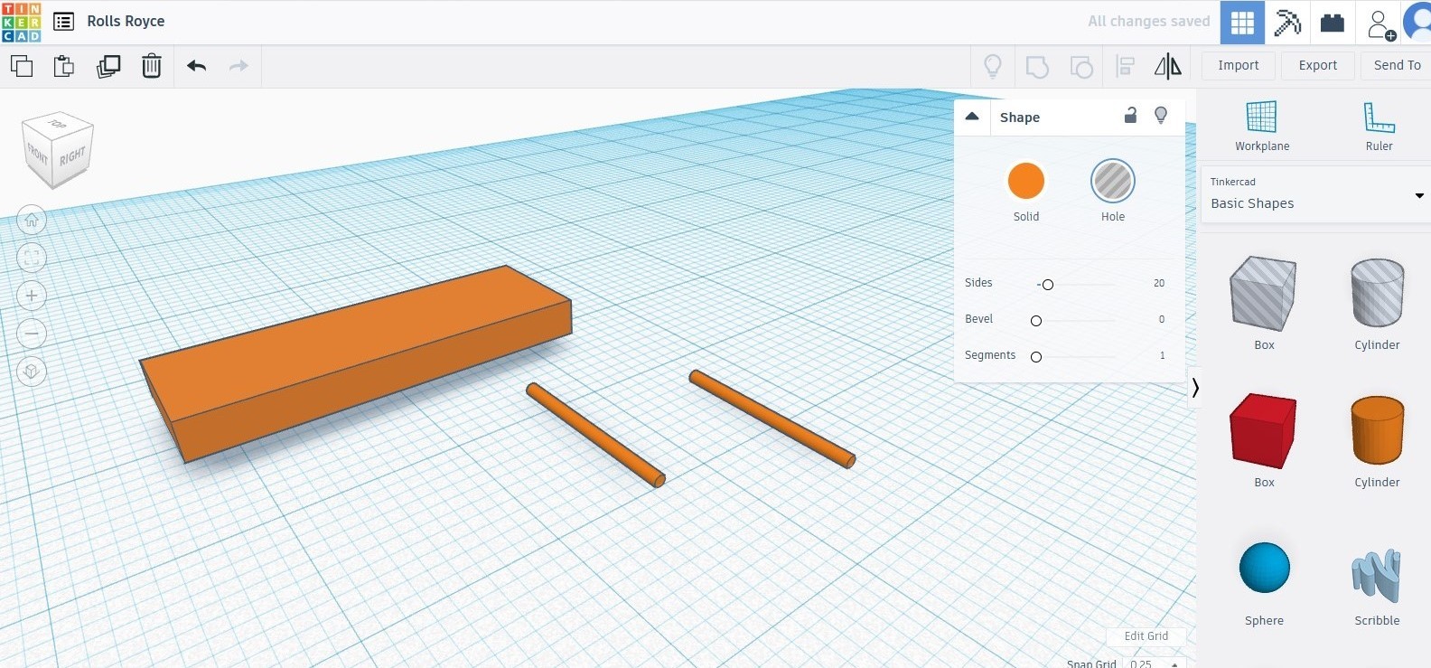
Task: Switch to orthographic or perspective view
Action: pyautogui.click(x=32, y=372)
